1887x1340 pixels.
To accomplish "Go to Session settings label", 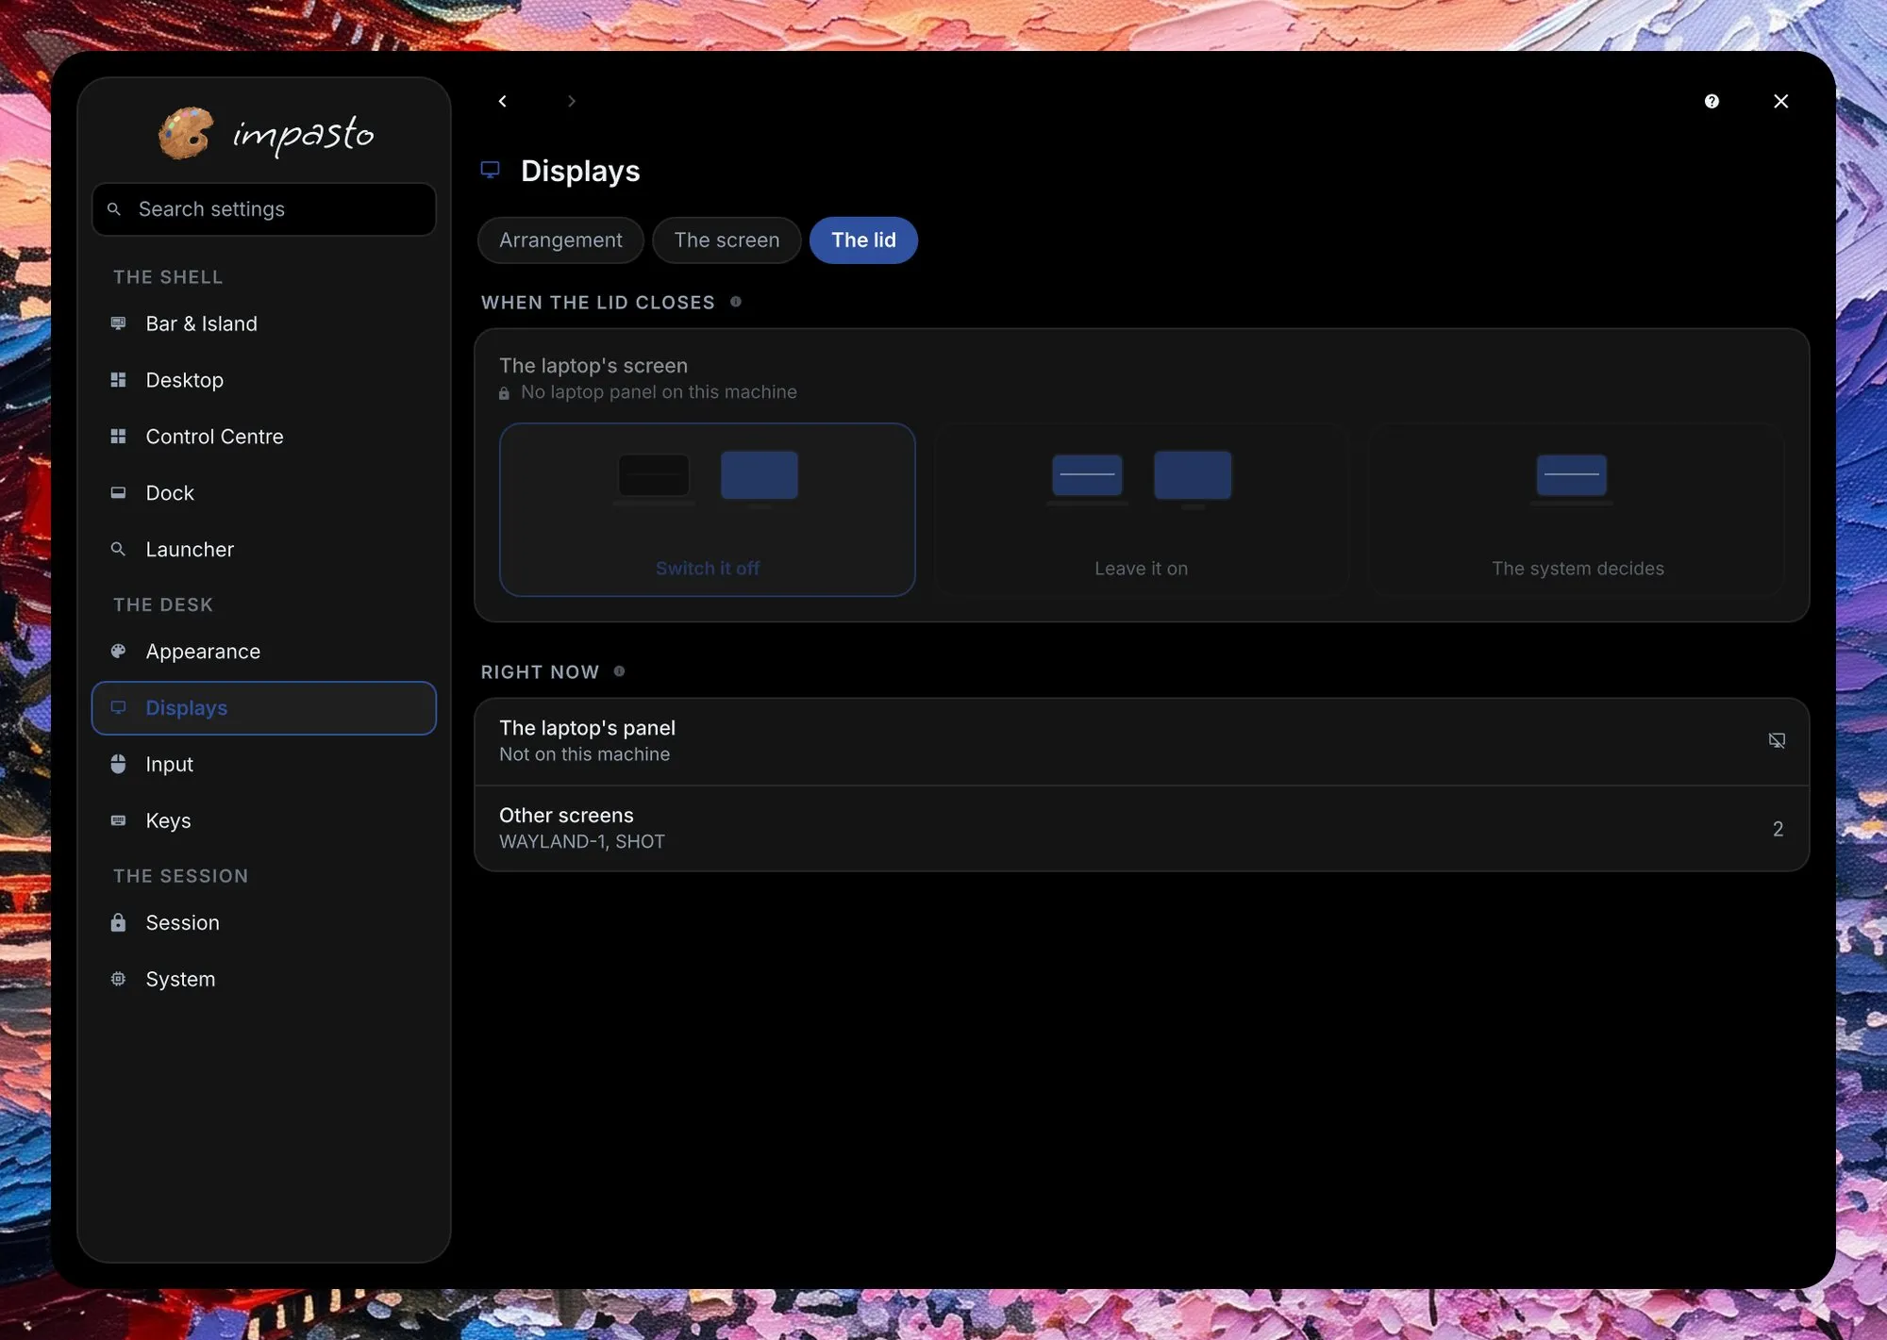I will point(182,923).
